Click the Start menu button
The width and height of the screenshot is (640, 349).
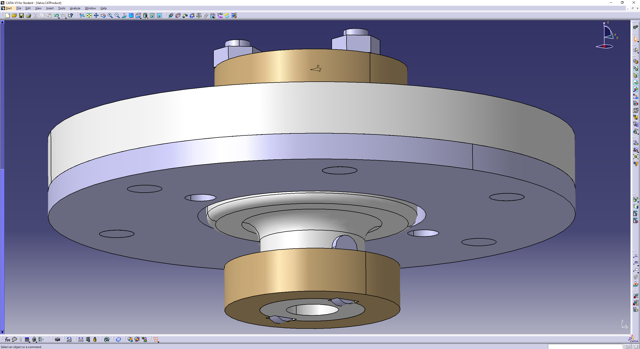click(x=8, y=8)
